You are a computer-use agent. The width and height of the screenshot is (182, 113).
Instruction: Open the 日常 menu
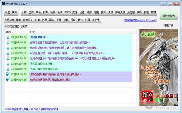click(45, 12)
